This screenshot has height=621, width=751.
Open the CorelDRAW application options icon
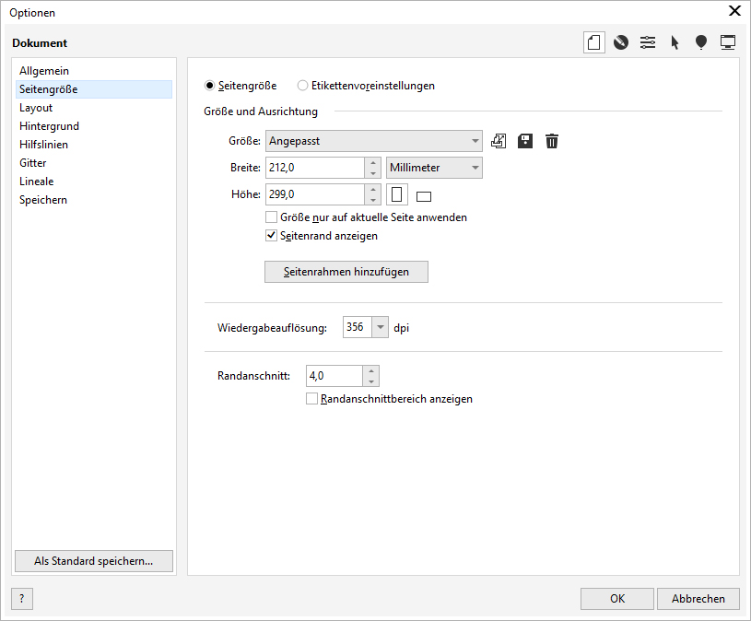pos(621,42)
